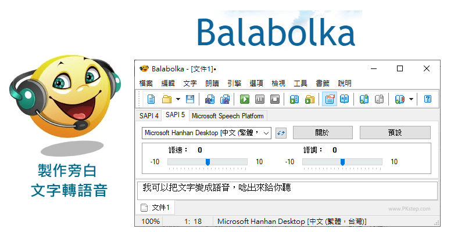The height and width of the screenshot is (232, 465).
Task: Maximize the Balabolka window
Action: coord(400,68)
